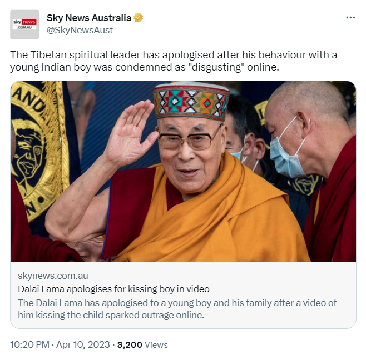Open the skynews.com.au domain link
The height and width of the screenshot is (355, 366).
tap(53, 276)
